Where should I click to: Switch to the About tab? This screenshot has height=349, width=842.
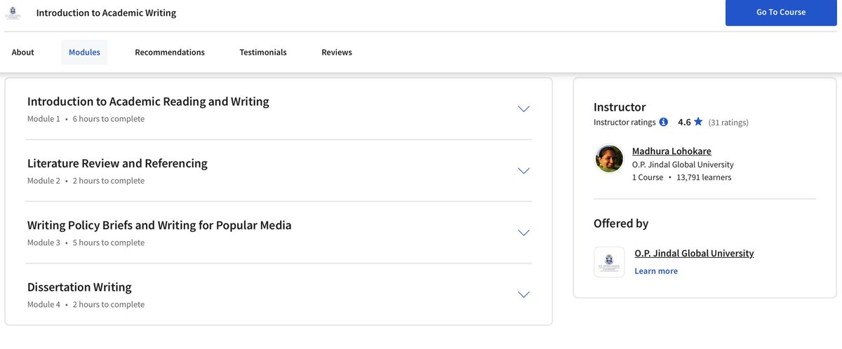pyautogui.click(x=23, y=53)
